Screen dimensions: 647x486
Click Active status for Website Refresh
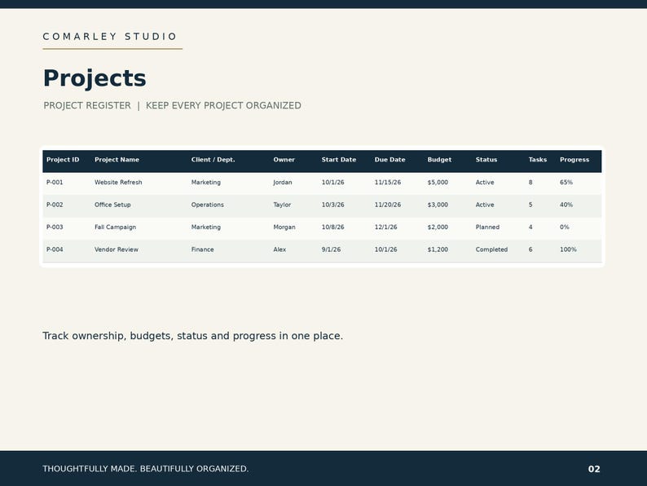485,183
